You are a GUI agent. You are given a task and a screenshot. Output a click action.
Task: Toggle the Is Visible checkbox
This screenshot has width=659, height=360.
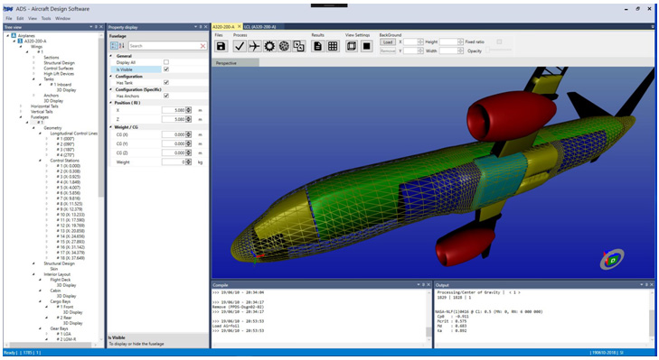point(166,69)
